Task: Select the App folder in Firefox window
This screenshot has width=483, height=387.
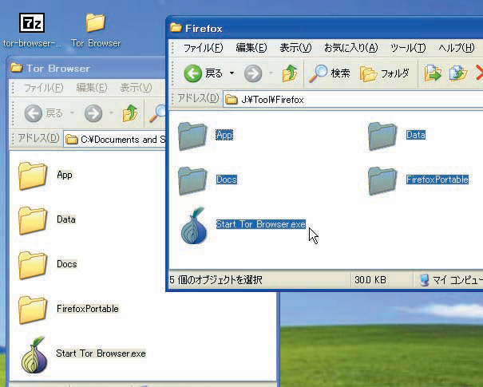Action: (193, 136)
